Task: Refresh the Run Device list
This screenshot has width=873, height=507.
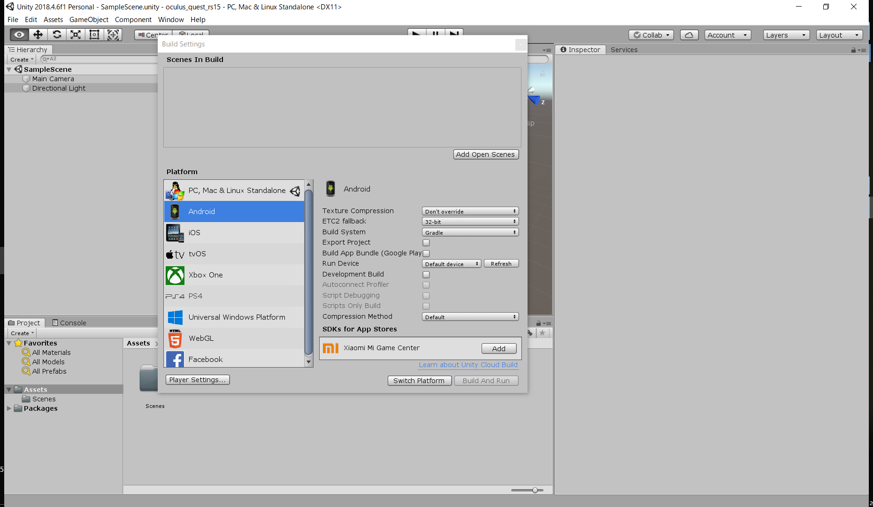Action: [501, 264]
